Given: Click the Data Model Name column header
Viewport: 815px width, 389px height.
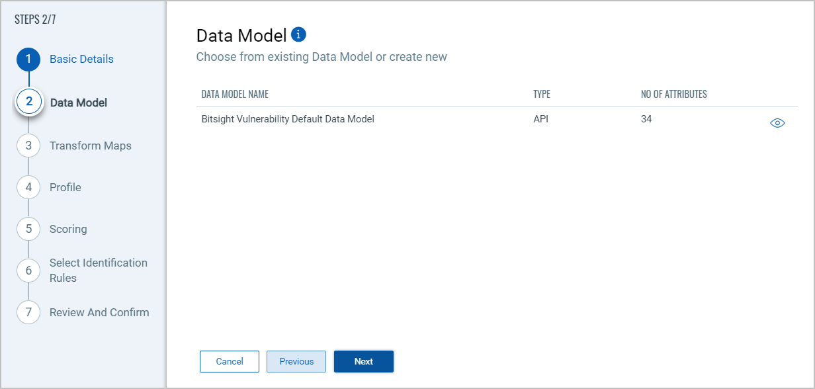Looking at the screenshot, I should click(x=235, y=94).
